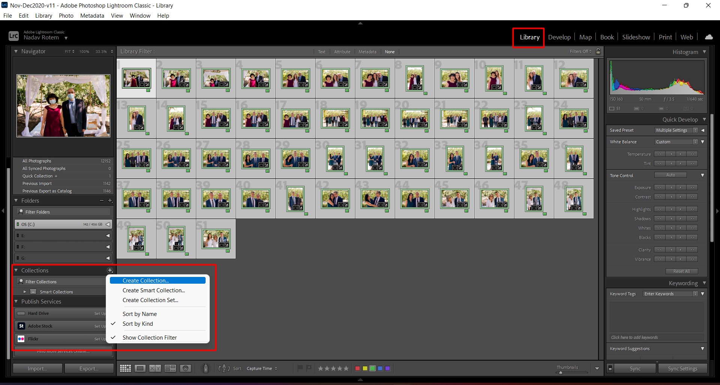720x385 pixels.
Task: Toggle the Text filter bar
Action: pyautogui.click(x=322, y=52)
